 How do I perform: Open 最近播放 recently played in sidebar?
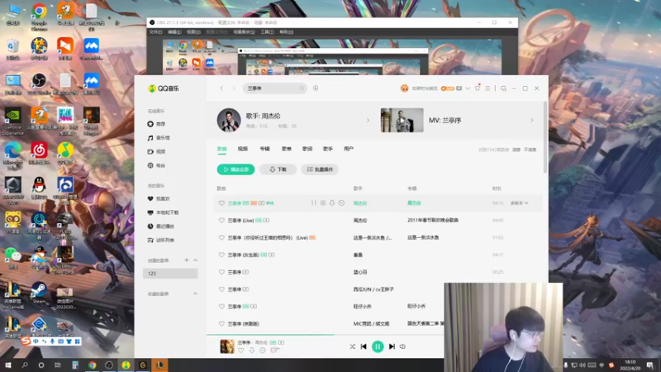[160, 226]
